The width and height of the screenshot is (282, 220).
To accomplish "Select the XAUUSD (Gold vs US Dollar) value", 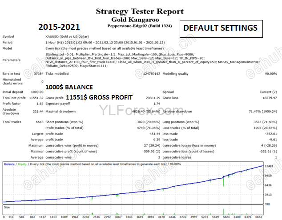I will (67, 36).
